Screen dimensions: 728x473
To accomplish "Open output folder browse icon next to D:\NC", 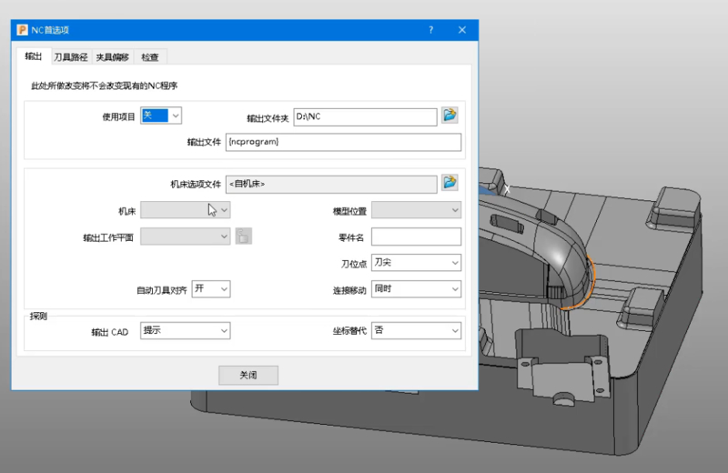I will tap(450, 116).
